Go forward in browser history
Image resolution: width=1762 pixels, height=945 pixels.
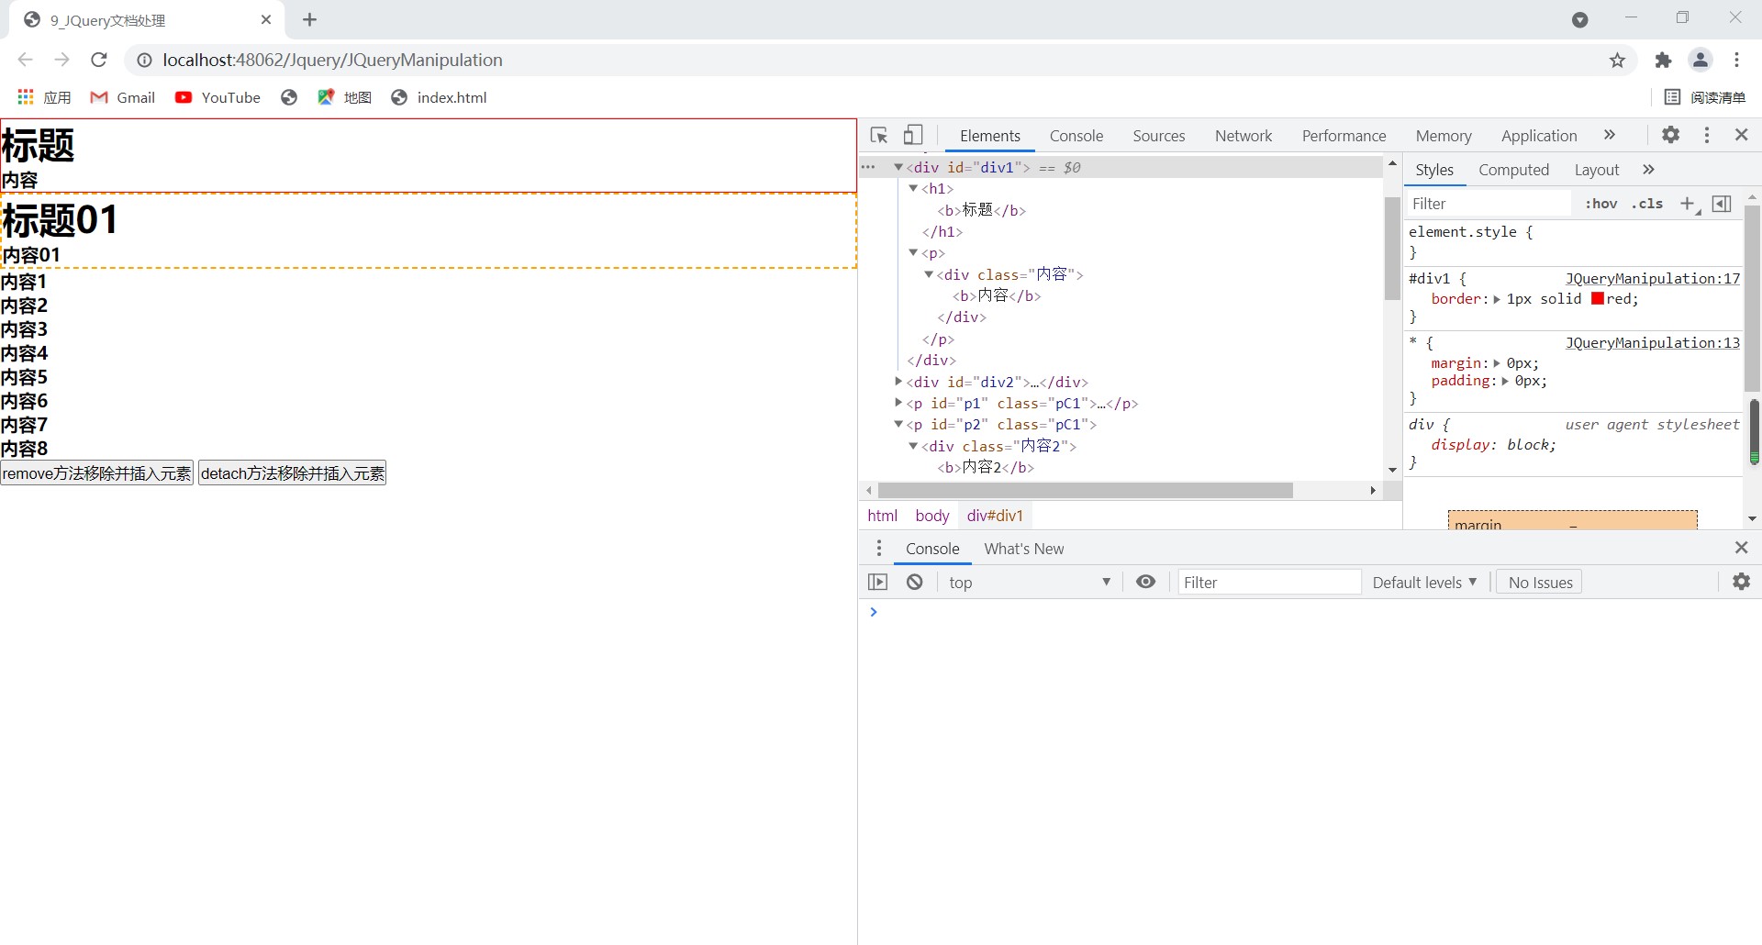pyautogui.click(x=61, y=60)
